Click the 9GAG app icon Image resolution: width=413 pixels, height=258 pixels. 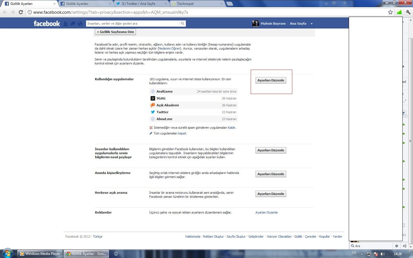[x=153, y=98]
